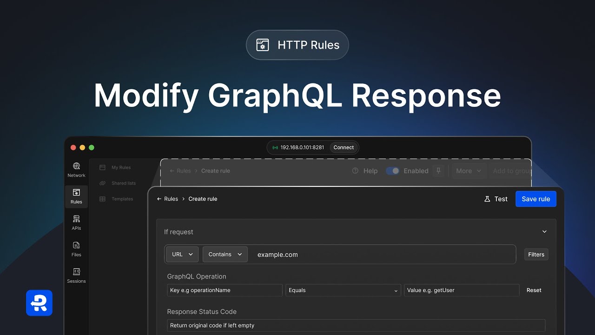Viewport: 595px width, 335px height.
Task: Focus the Response Status Code input
Action: pos(356,326)
